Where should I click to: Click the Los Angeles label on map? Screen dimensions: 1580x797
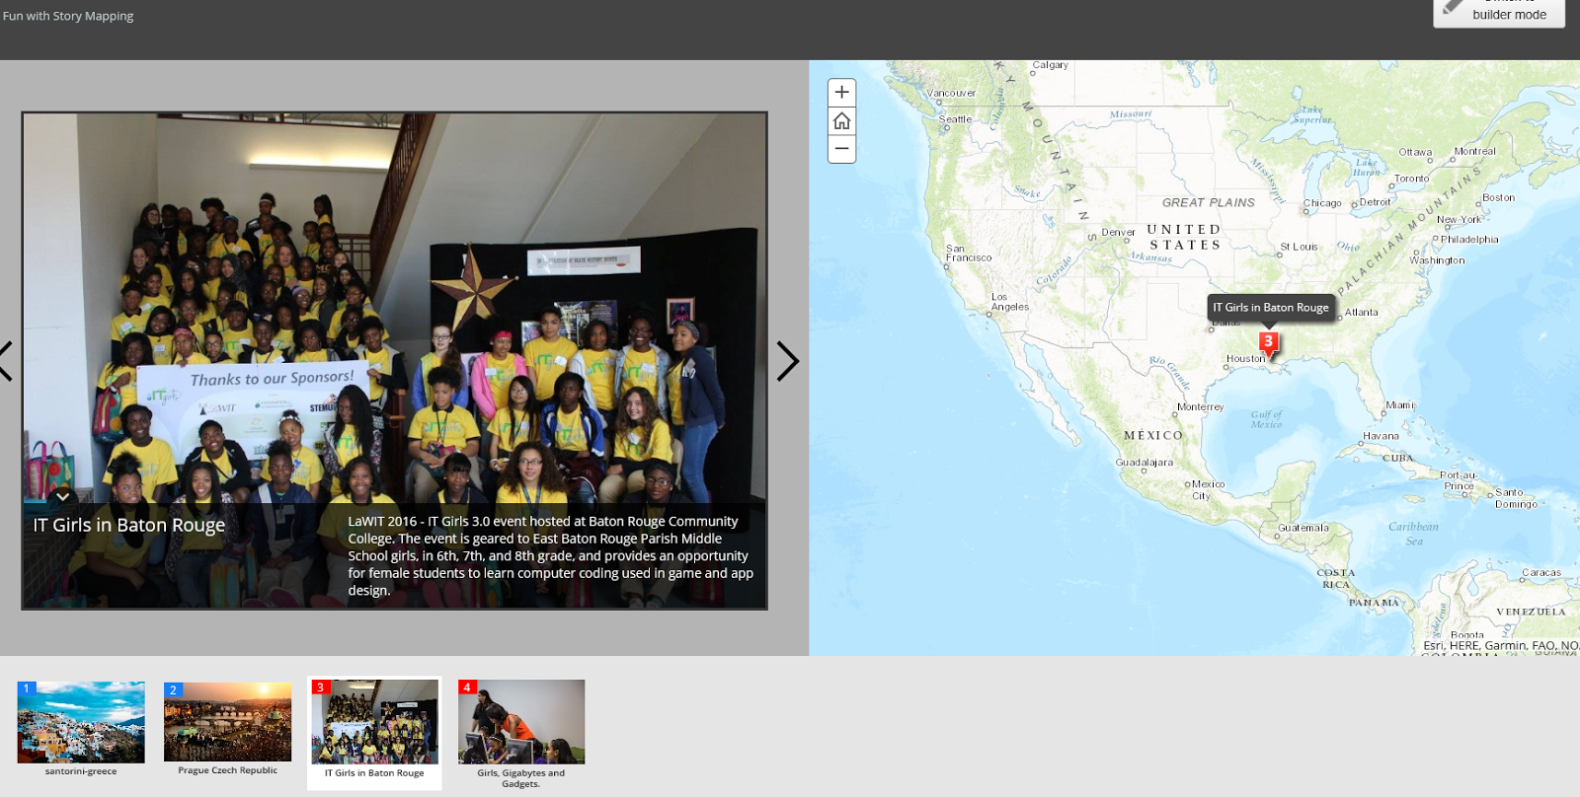[1009, 302]
